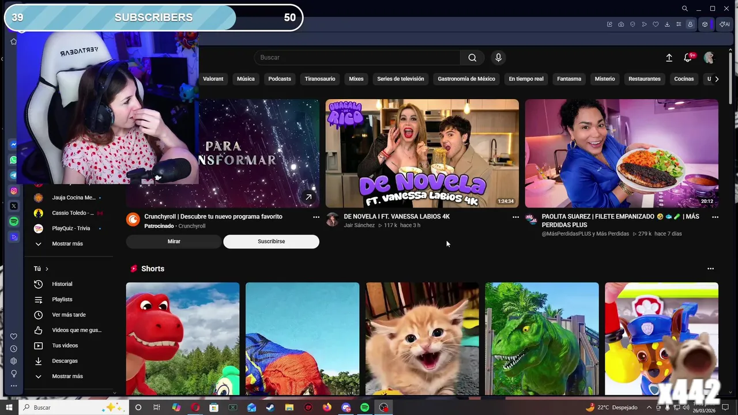Open the sidebar heart bookmarks icon
Viewport: 738px width, 415px height.
[x=14, y=337]
